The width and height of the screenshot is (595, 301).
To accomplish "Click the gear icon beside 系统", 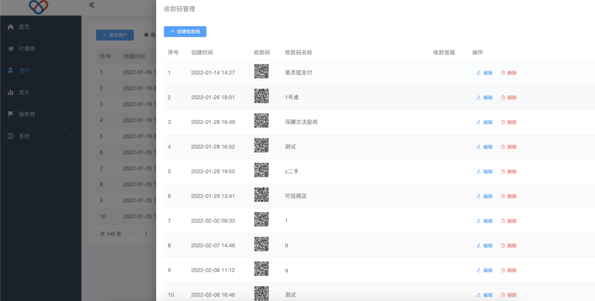I will 10,136.
